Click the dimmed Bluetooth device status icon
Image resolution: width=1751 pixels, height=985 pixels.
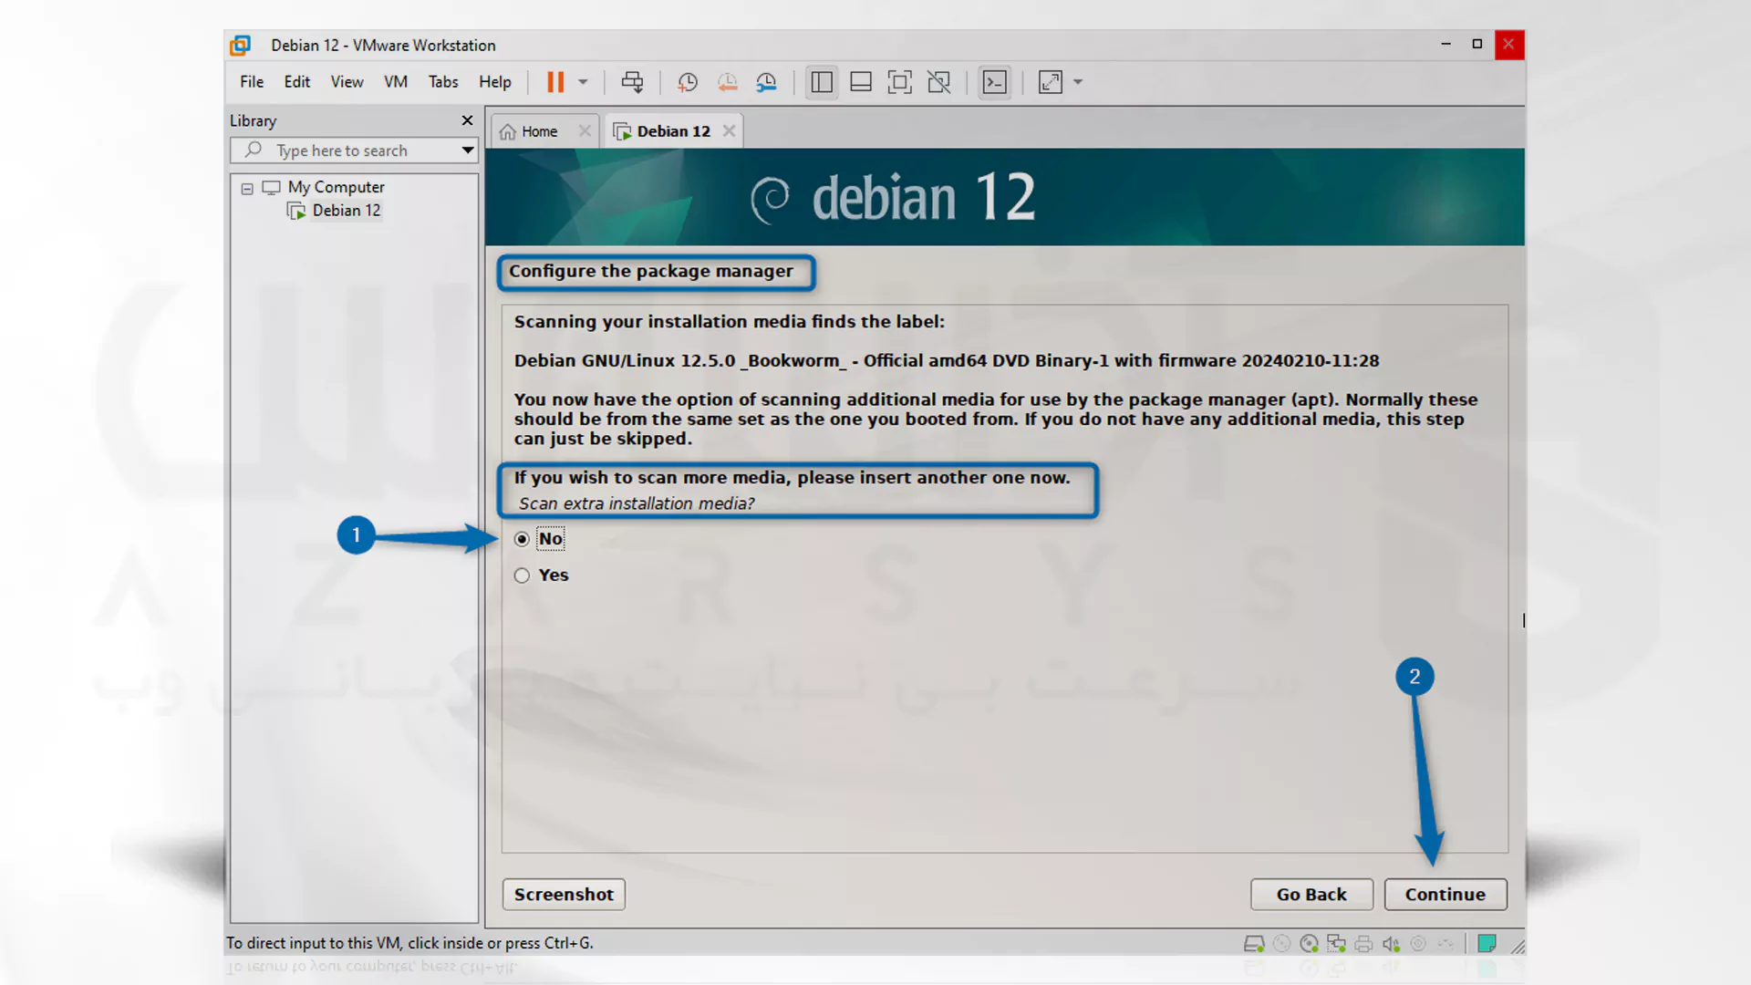pos(1446,944)
